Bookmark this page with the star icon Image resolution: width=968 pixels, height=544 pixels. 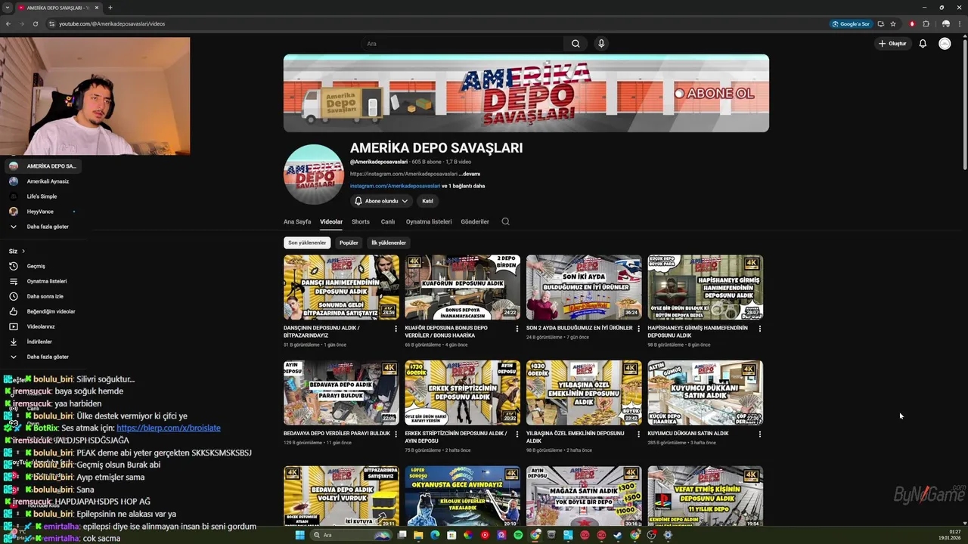[893, 23]
